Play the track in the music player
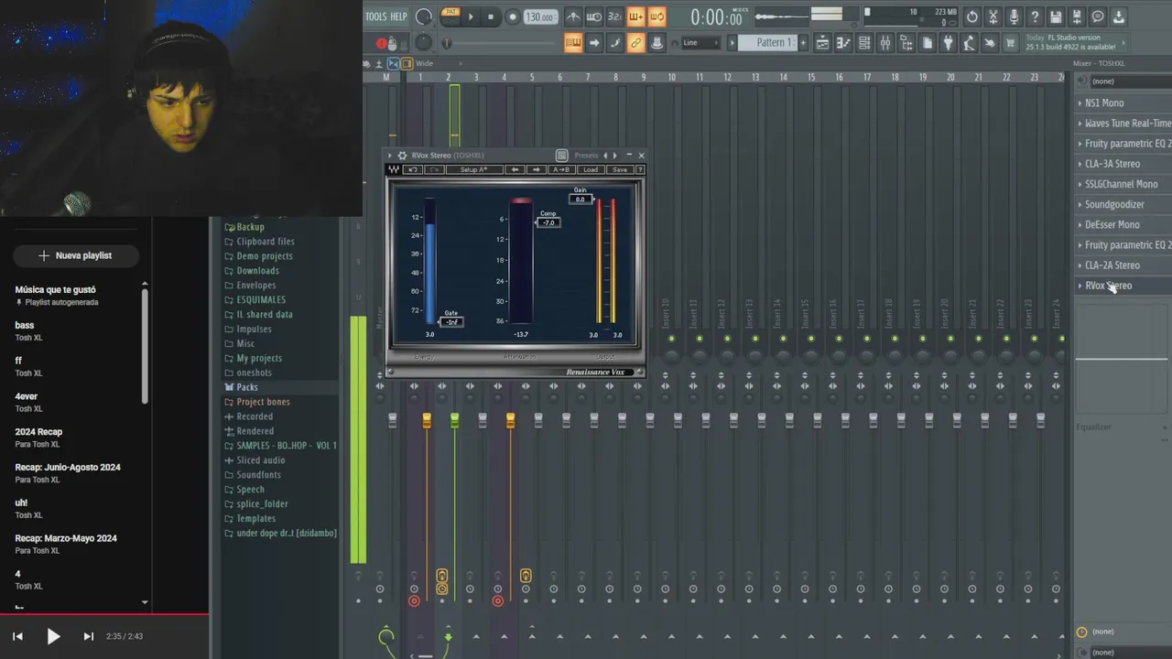Screen dimensions: 1172x659 click(x=53, y=636)
